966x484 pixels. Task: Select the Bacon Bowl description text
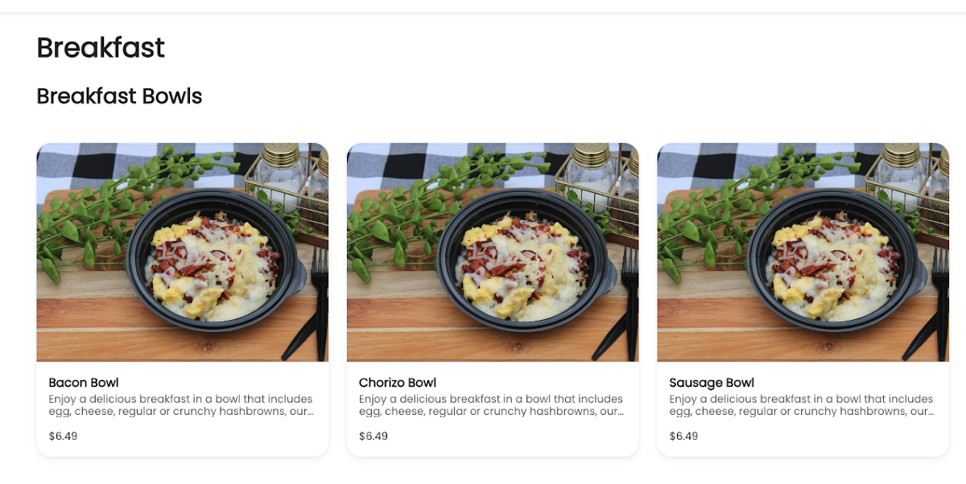point(180,405)
